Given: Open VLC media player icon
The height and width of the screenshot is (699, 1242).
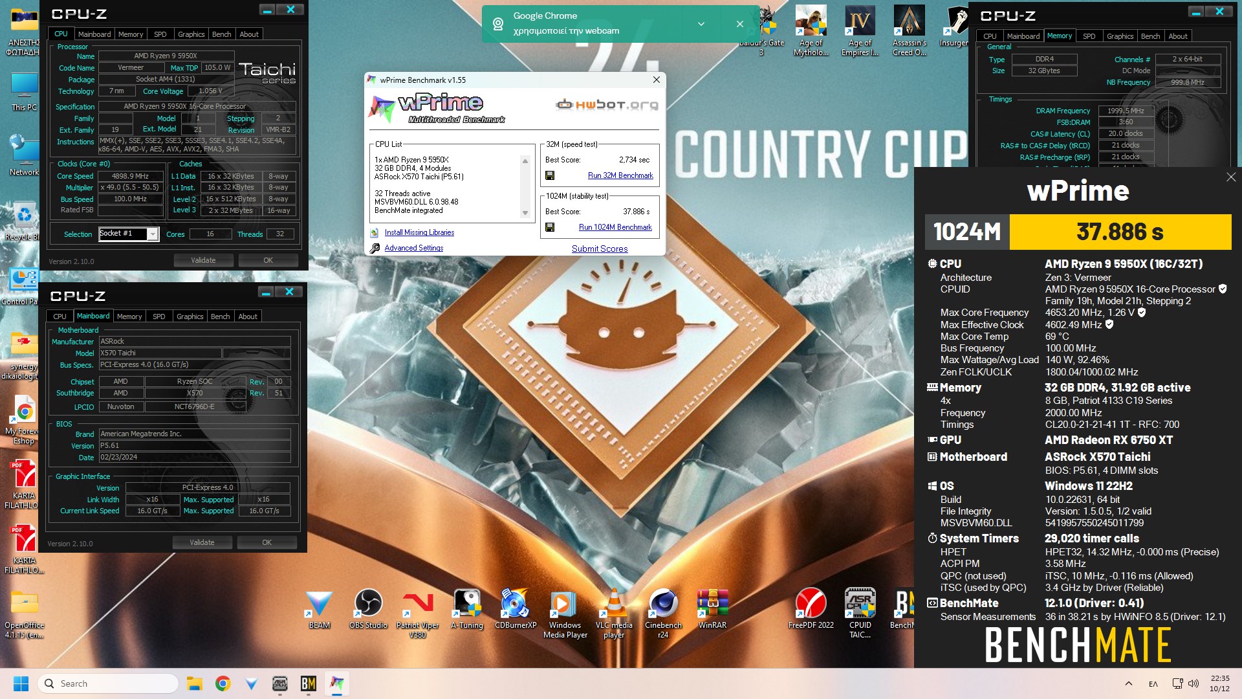Looking at the screenshot, I should coord(614,614).
